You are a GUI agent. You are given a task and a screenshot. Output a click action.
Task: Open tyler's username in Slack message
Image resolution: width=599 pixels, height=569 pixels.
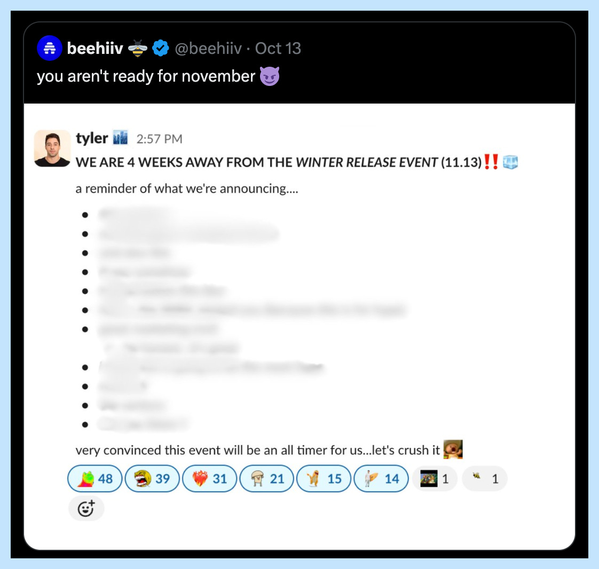tap(92, 138)
